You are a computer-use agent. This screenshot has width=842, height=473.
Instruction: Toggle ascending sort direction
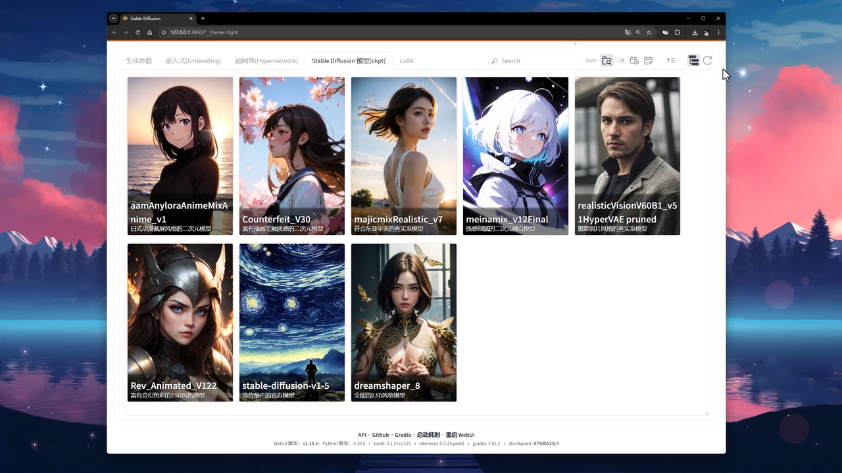tap(671, 61)
